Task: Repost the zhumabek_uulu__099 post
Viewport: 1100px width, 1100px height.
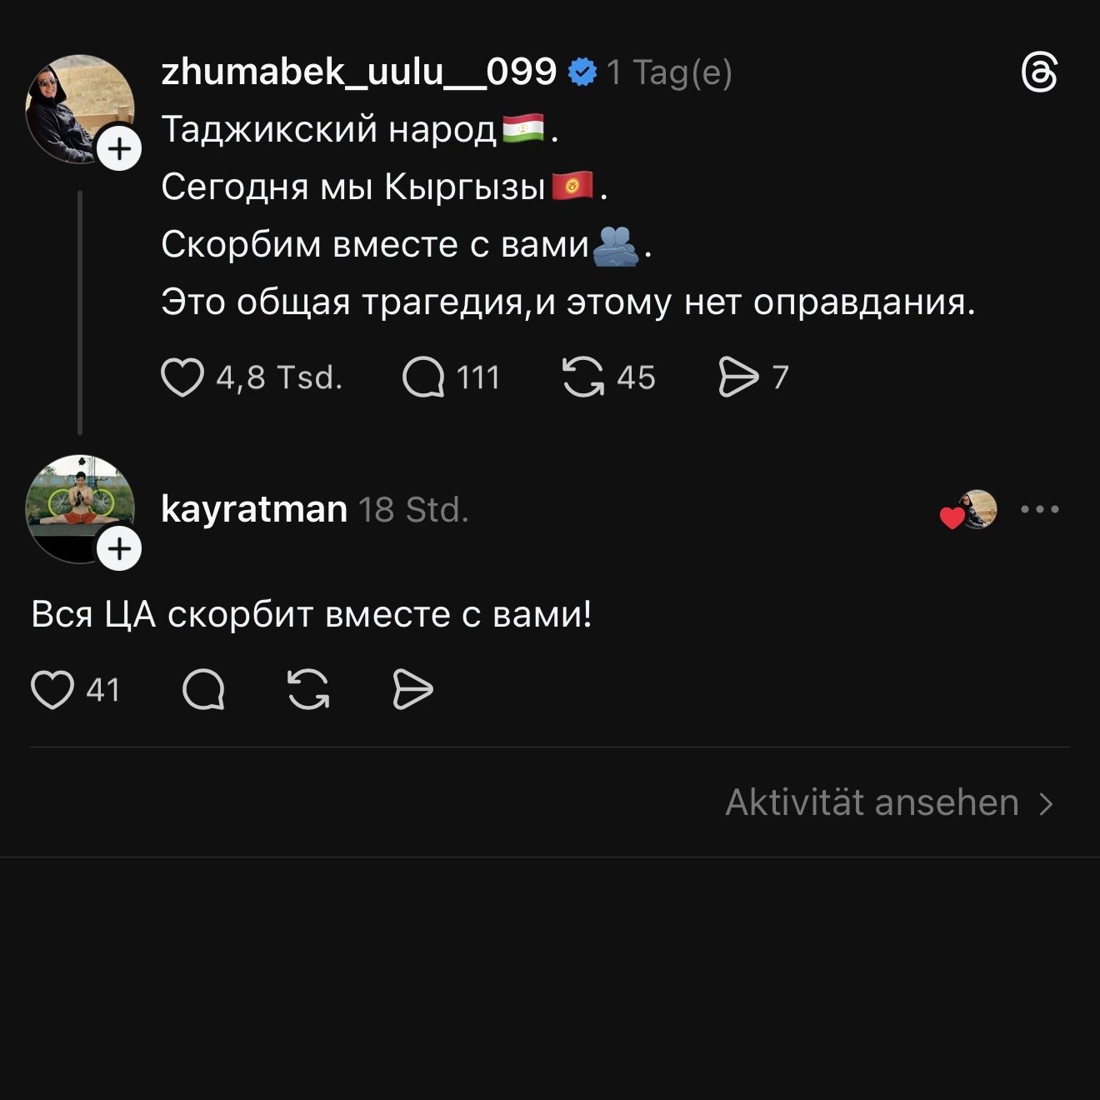Action: (583, 377)
